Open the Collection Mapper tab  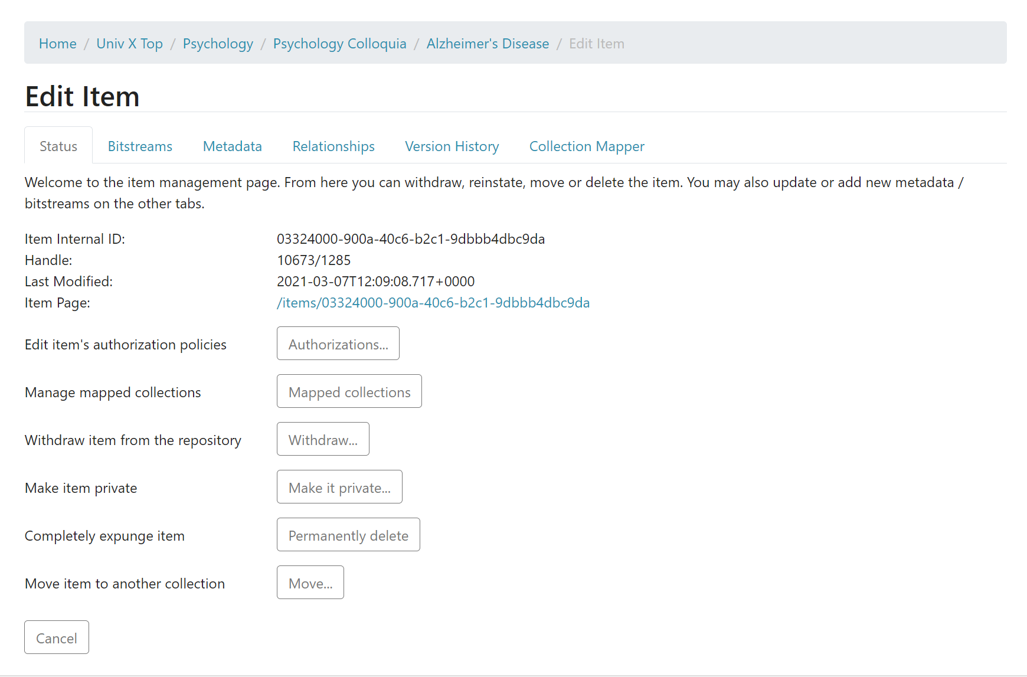tap(587, 146)
